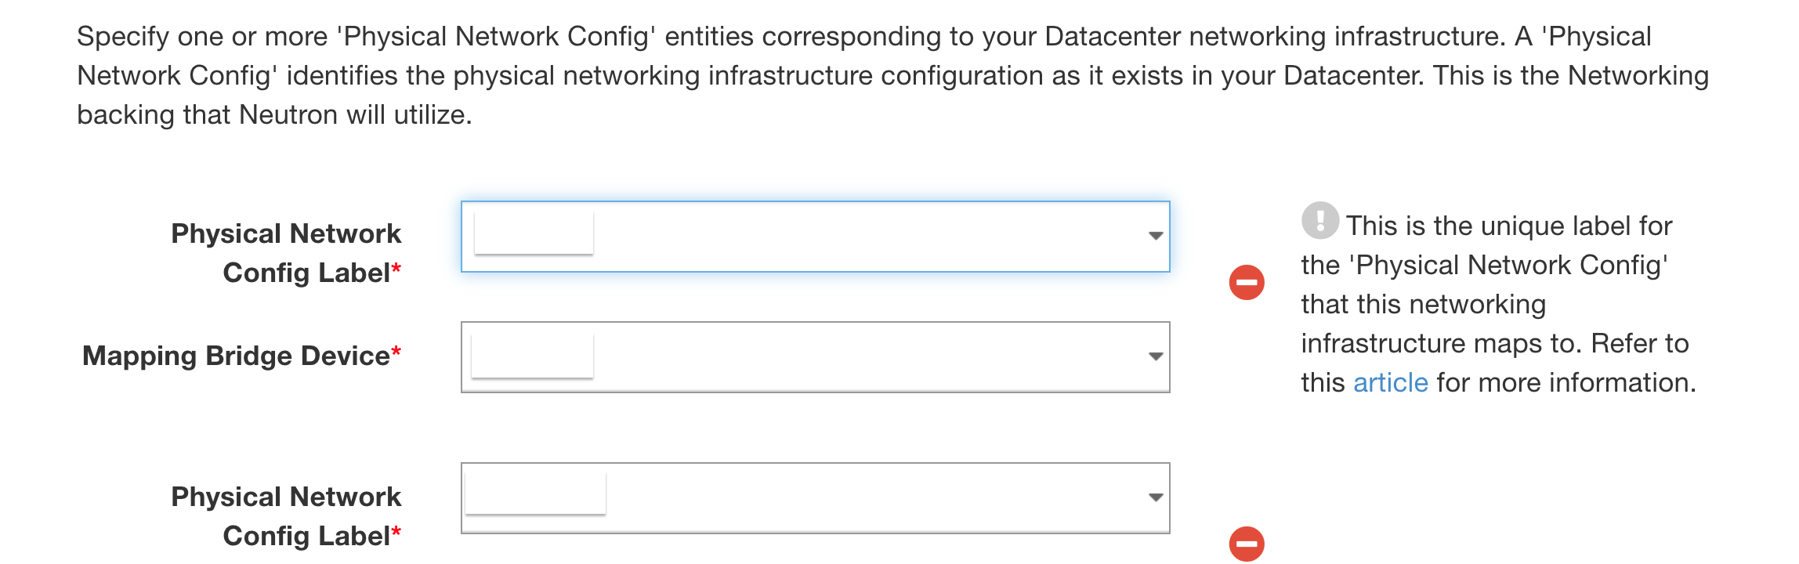
Task: Select the value chip in the first Config Label field
Action: coord(534,233)
